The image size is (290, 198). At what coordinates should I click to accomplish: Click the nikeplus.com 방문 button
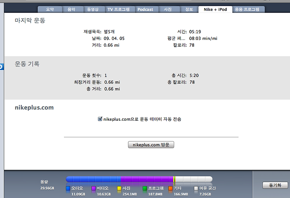(151, 145)
